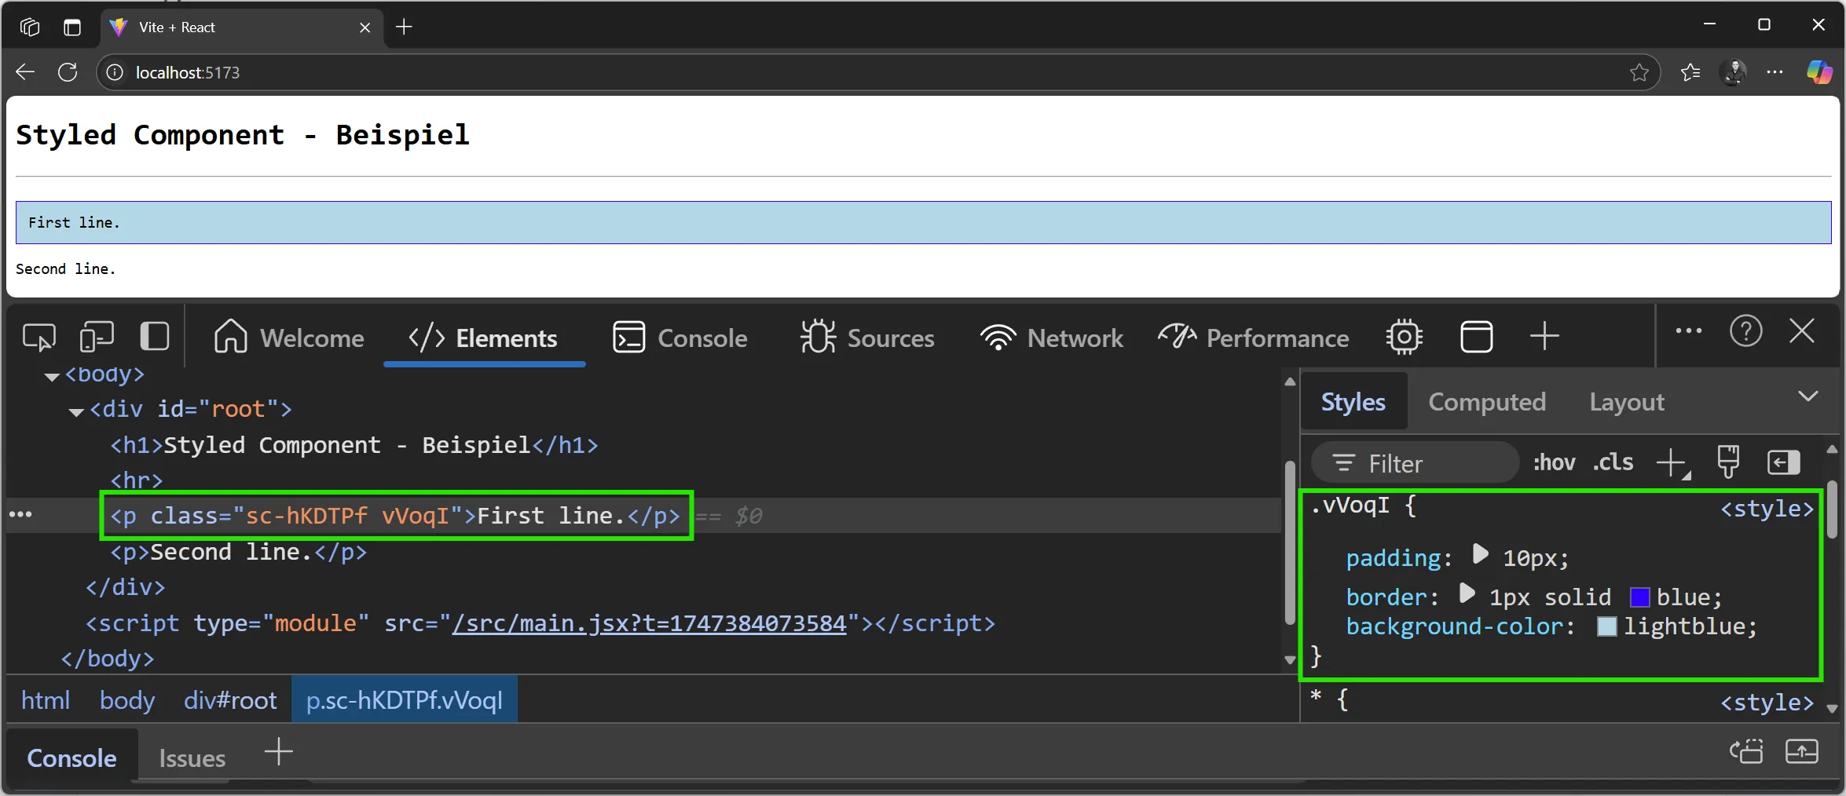This screenshot has height=796, width=1846.
Task: Select body in the breadcrumb
Action: [127, 699]
